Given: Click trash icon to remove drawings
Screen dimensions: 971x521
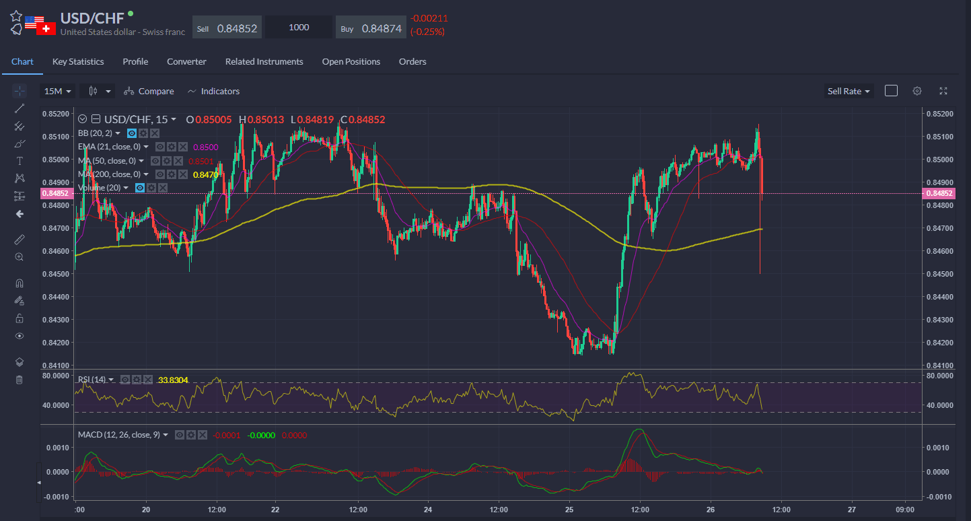Looking at the screenshot, I should (x=20, y=380).
